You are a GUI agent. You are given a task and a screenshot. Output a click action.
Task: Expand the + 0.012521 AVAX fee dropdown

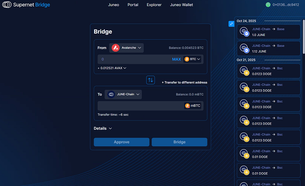112,68
